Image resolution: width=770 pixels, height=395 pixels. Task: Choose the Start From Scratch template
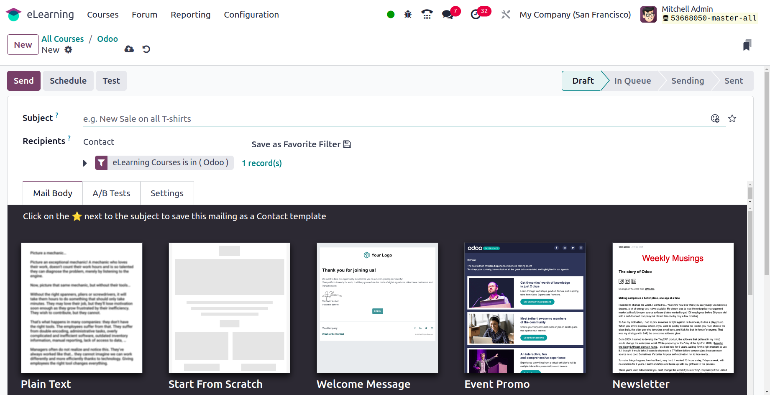pos(229,308)
